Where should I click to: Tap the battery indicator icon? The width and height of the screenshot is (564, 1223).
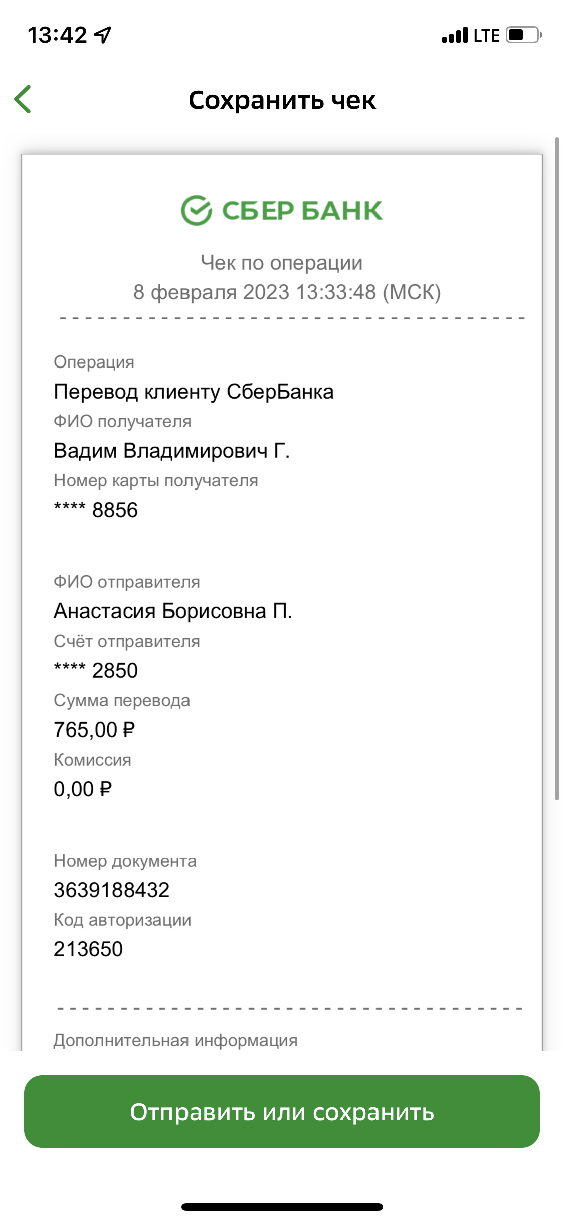click(x=524, y=35)
